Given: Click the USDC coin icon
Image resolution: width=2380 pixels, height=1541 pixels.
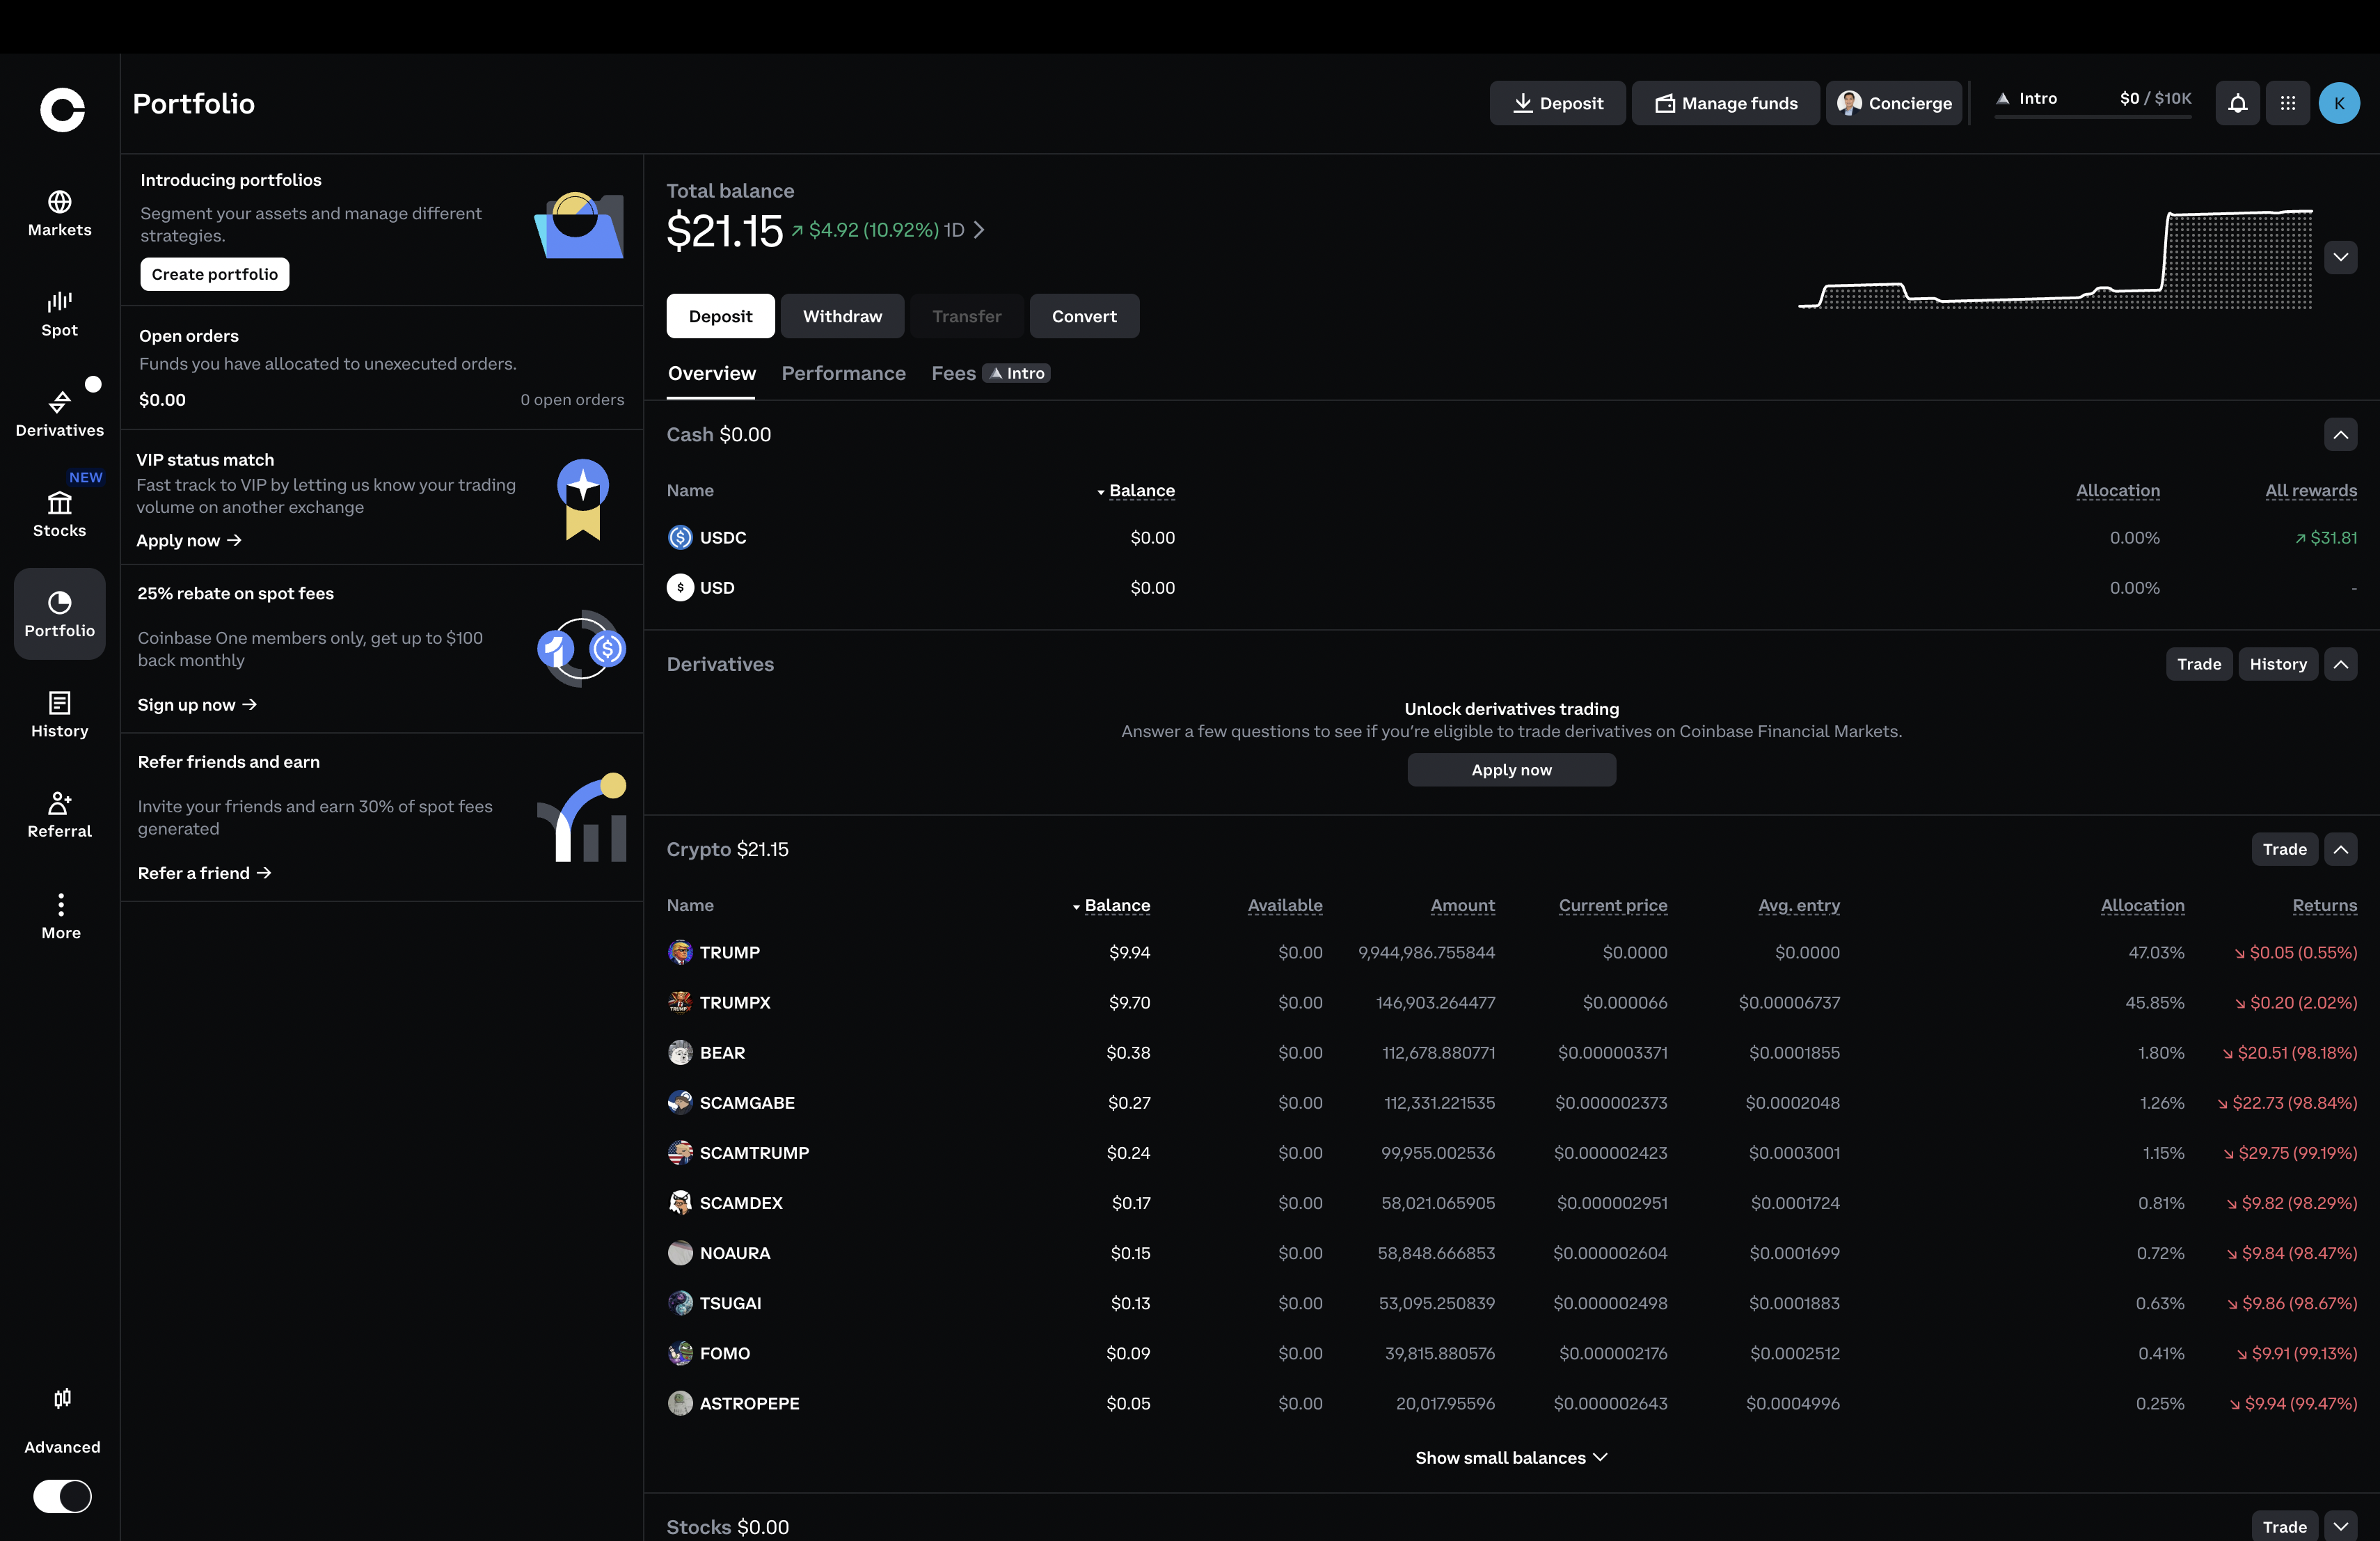Looking at the screenshot, I should (680, 537).
